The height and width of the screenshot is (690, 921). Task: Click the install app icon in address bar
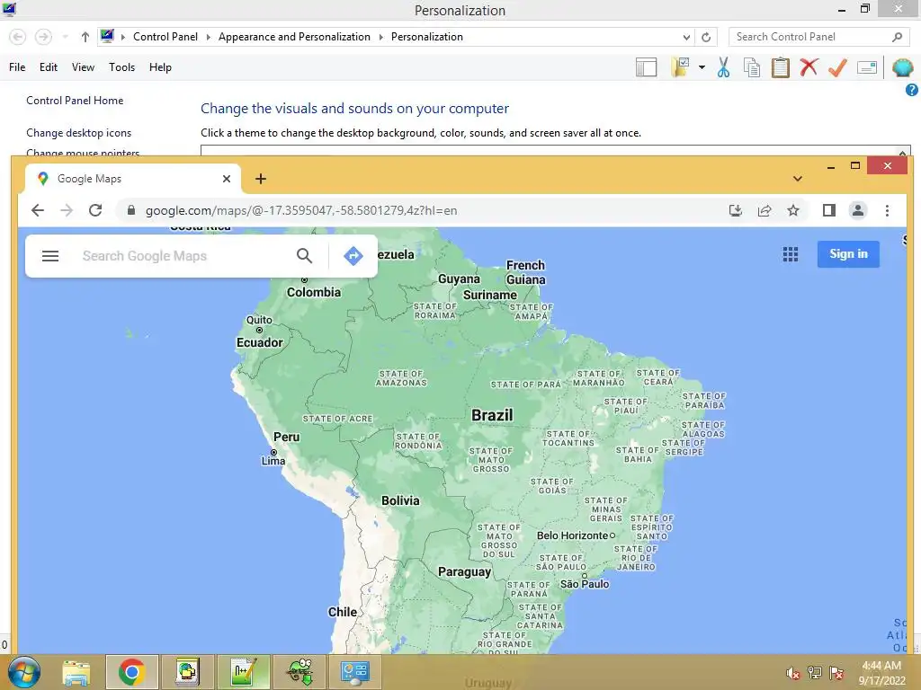tap(736, 210)
